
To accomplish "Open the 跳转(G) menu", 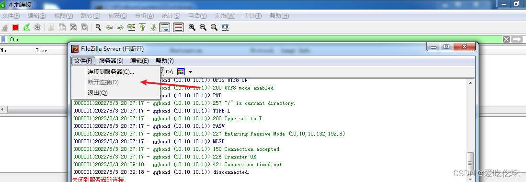I will 91,16.
